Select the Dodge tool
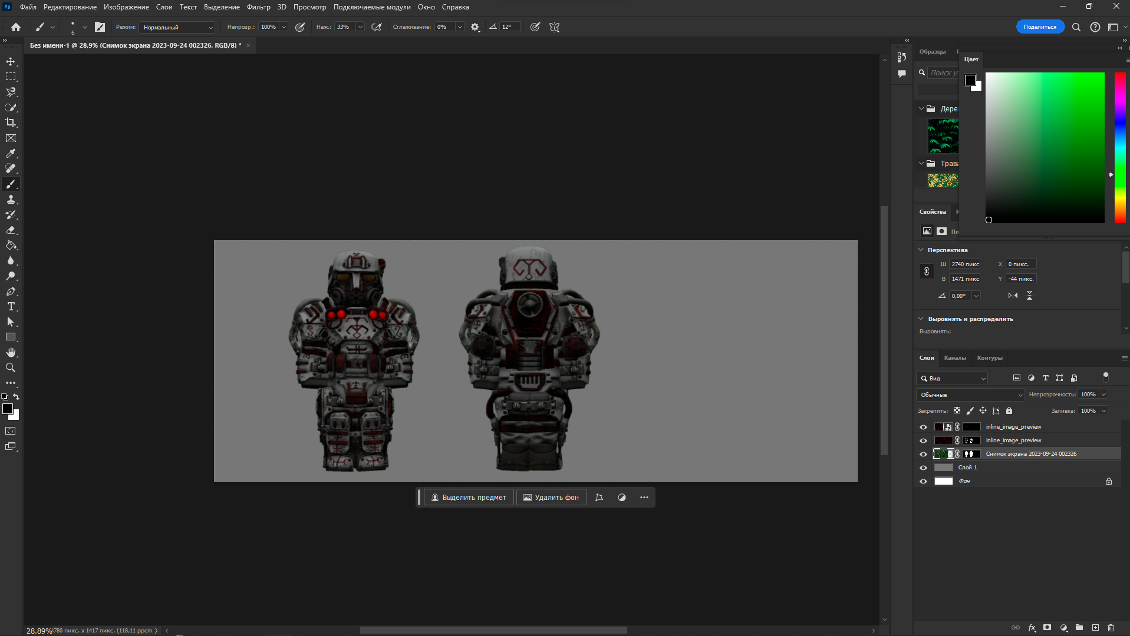The height and width of the screenshot is (636, 1130). coord(11,276)
